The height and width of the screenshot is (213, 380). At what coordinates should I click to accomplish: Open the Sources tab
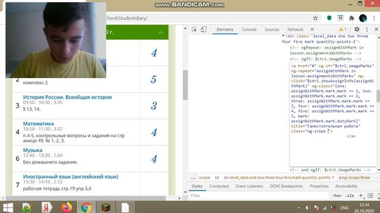click(272, 30)
